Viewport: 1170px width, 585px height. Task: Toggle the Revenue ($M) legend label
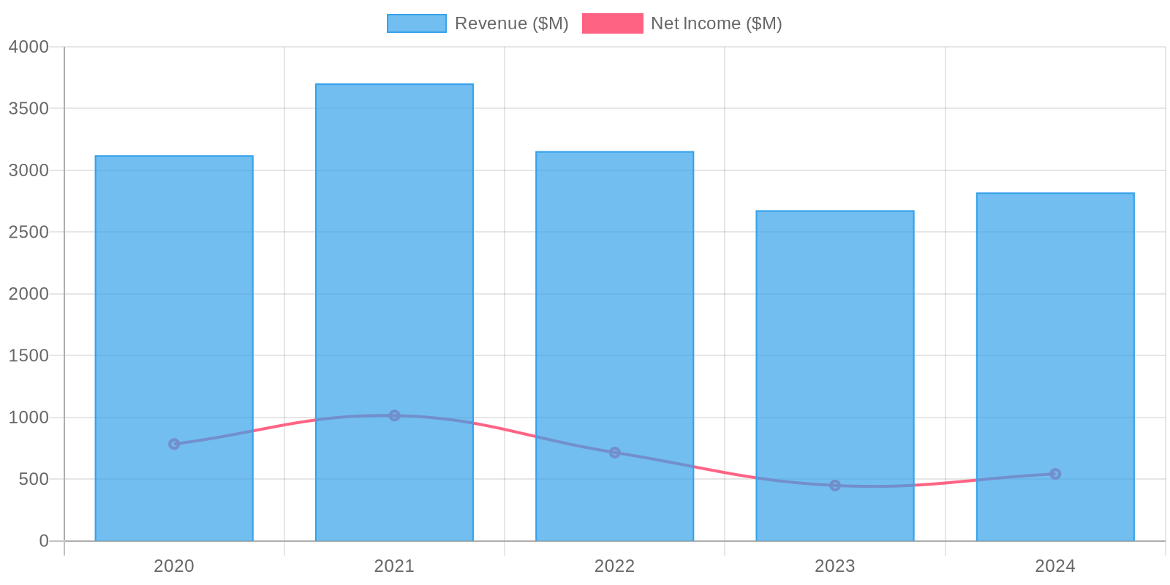pyautogui.click(x=511, y=23)
